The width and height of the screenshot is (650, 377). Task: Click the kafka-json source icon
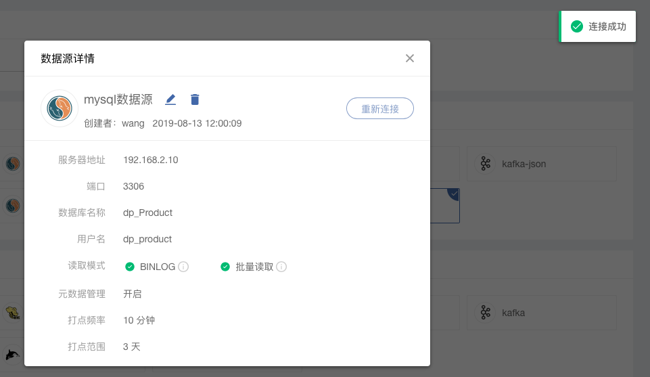pos(485,164)
